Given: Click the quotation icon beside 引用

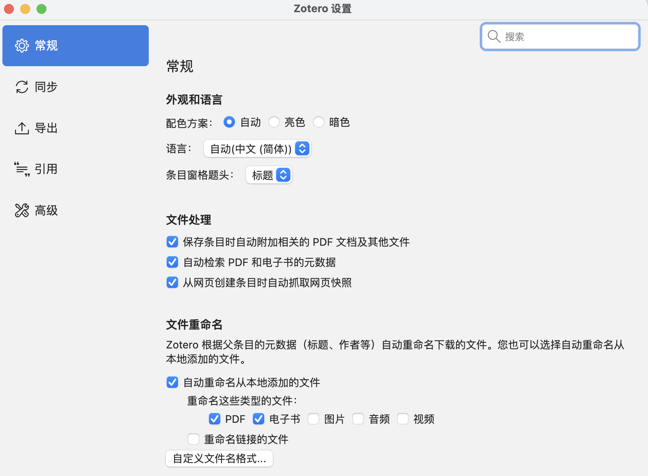Looking at the screenshot, I should tap(22, 169).
